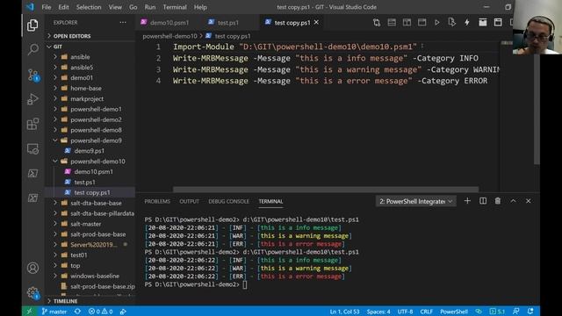
Task: Click the editor horizontal scrollbar
Action: pos(326,189)
